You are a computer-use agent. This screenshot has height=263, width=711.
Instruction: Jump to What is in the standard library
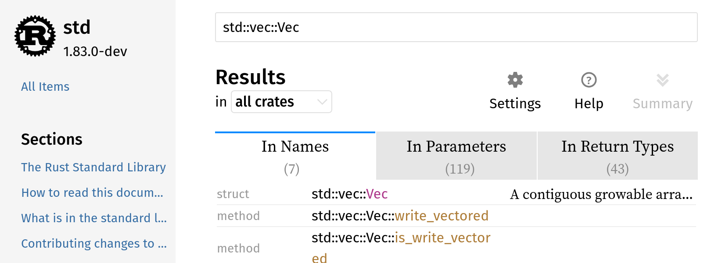click(x=94, y=218)
